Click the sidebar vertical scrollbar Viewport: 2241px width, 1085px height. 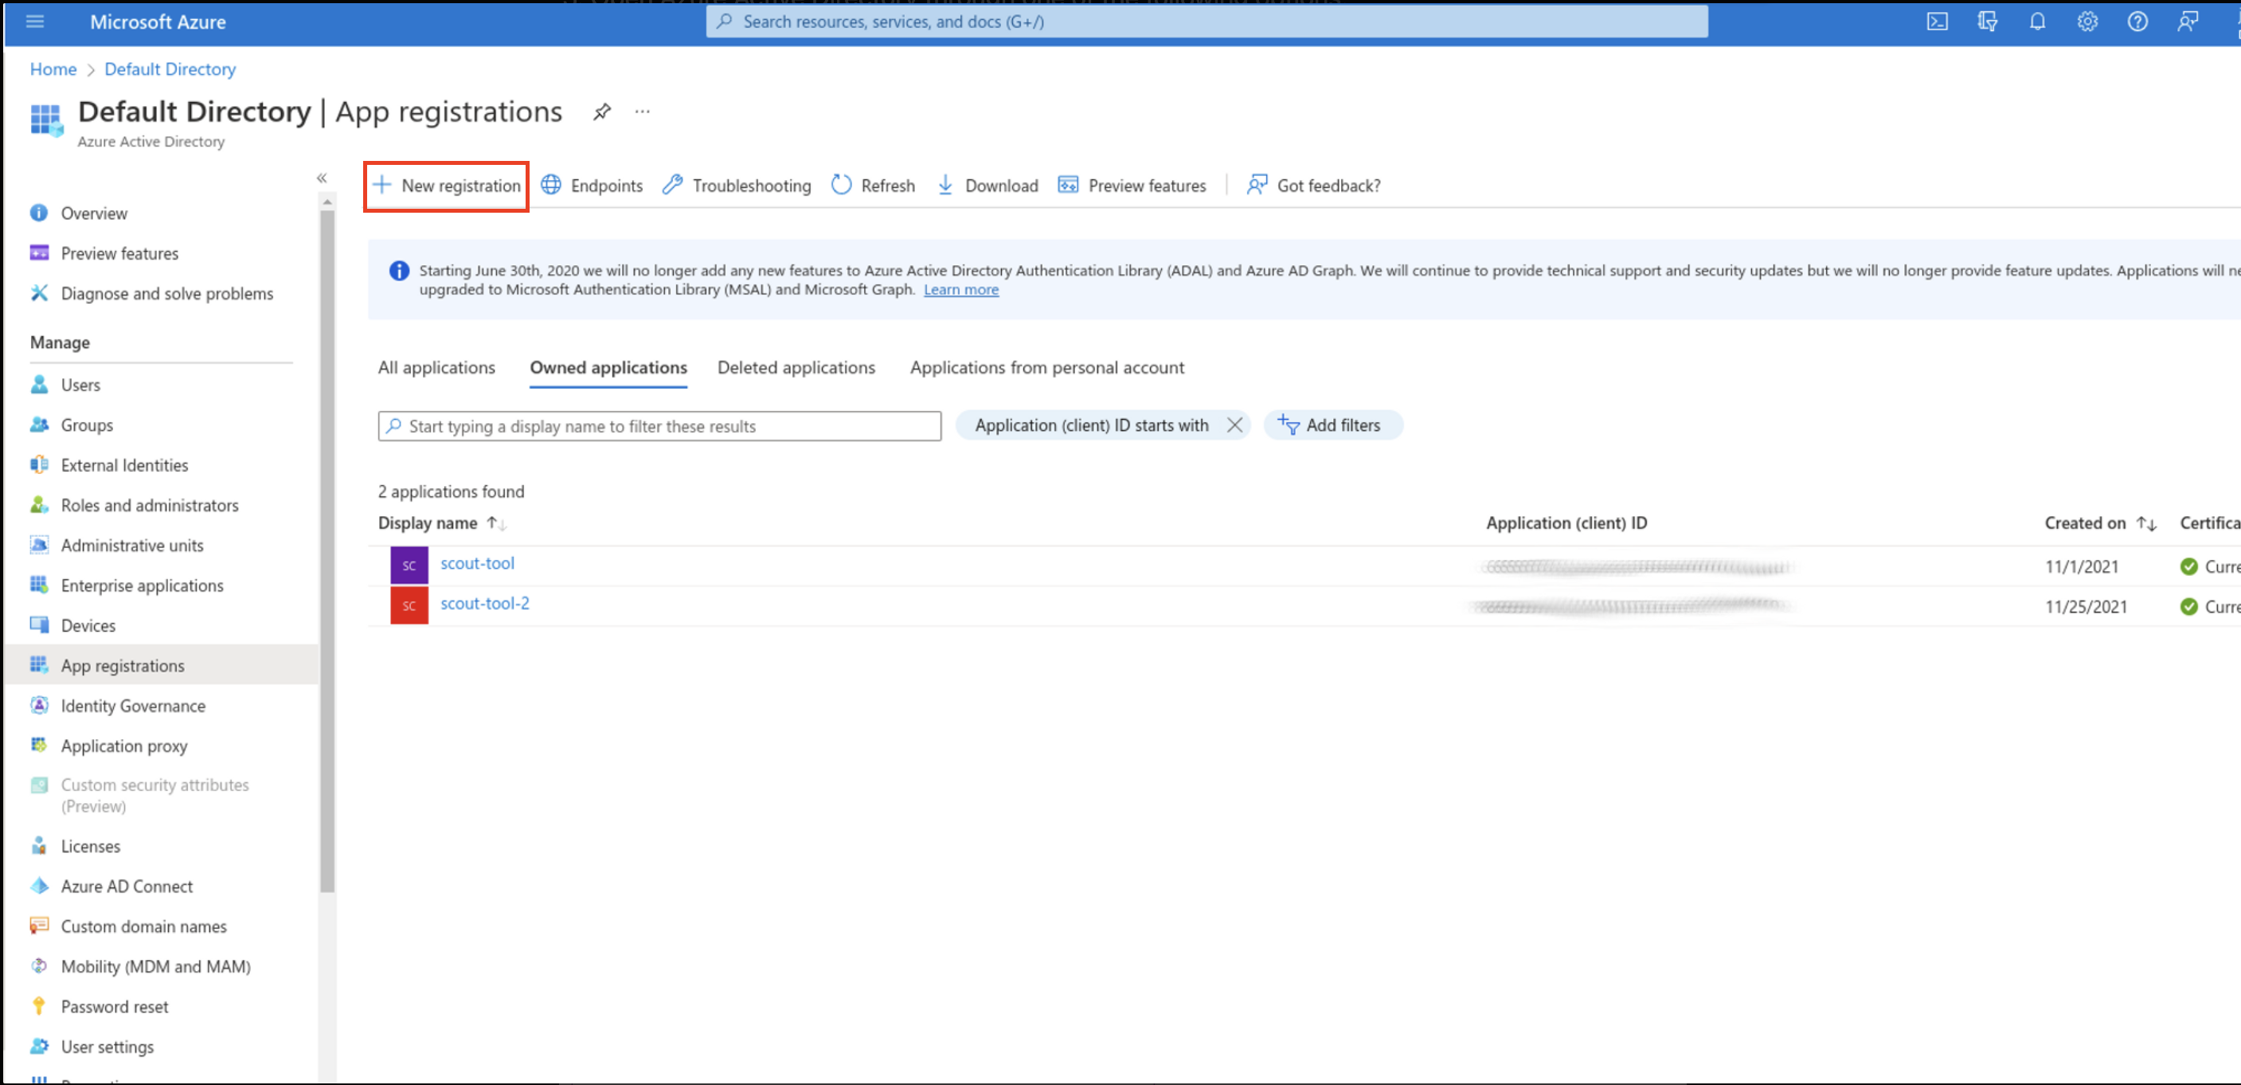[x=327, y=548]
